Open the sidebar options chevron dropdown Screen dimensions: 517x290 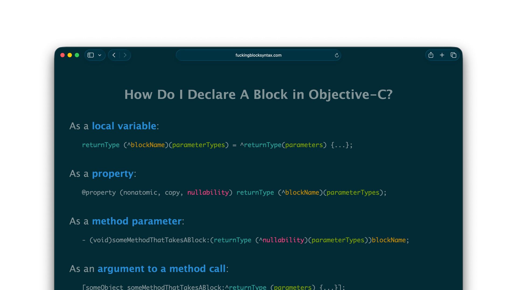[100, 55]
